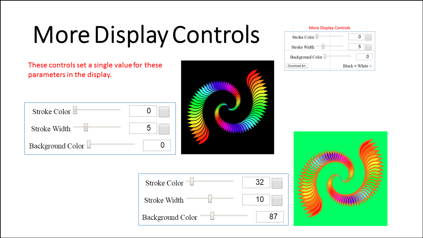Click the large left panel's Stroke Width field showing 5
This screenshot has width=423, height=238.
(143, 128)
